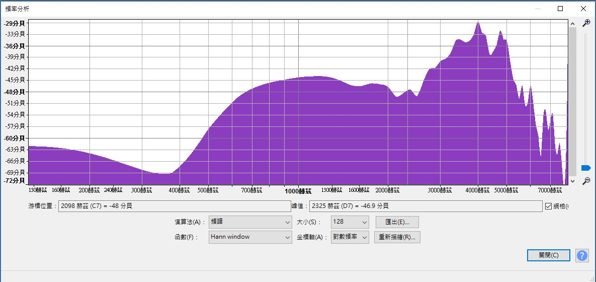Open the 函數 dropdown showing Hann window
The image size is (596, 282).
[250, 237]
